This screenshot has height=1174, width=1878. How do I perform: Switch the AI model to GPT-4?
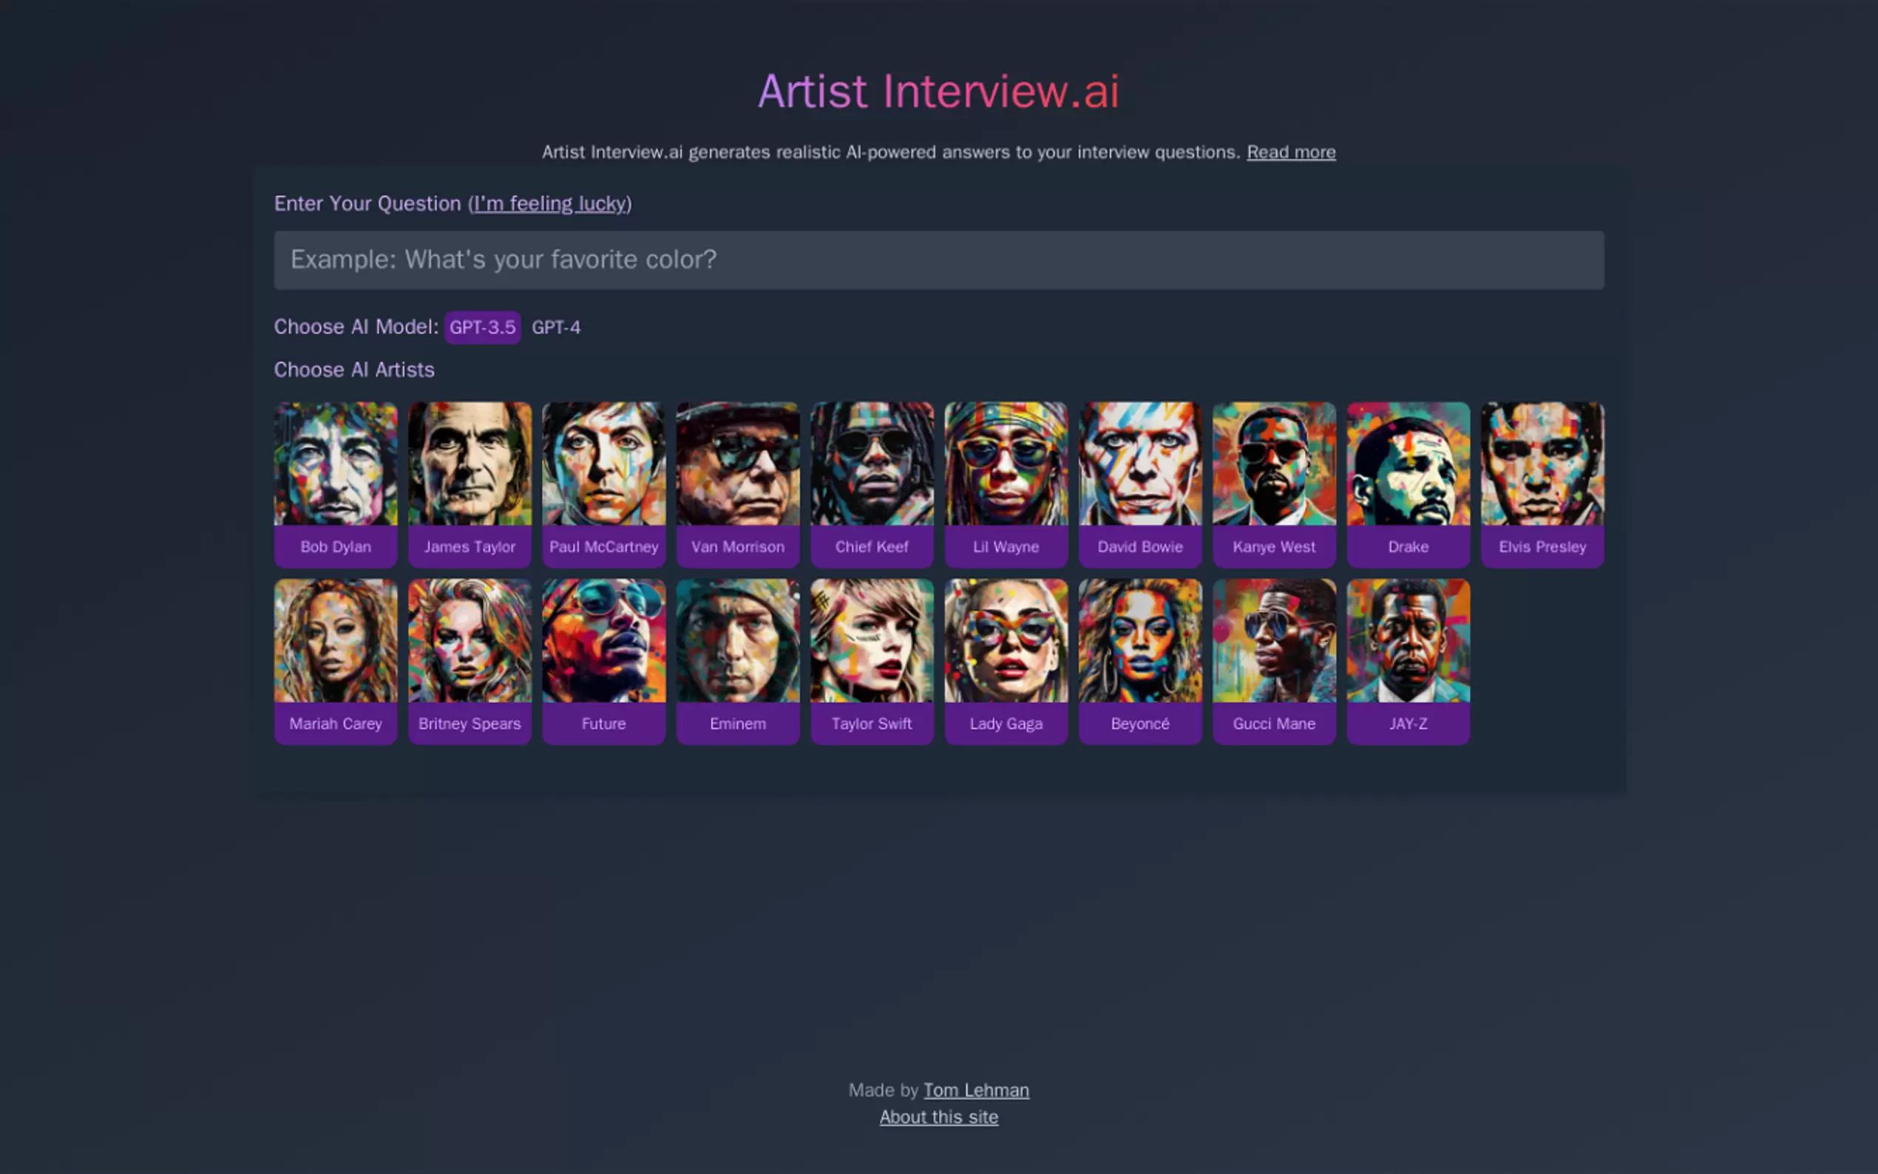556,327
